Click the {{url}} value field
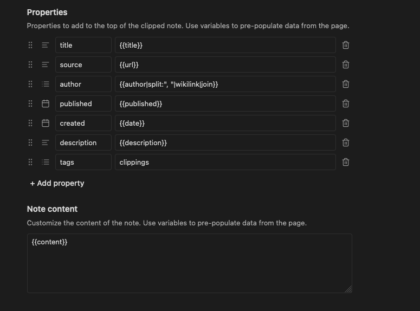Viewport: 420px width, 311px height. tap(225, 64)
